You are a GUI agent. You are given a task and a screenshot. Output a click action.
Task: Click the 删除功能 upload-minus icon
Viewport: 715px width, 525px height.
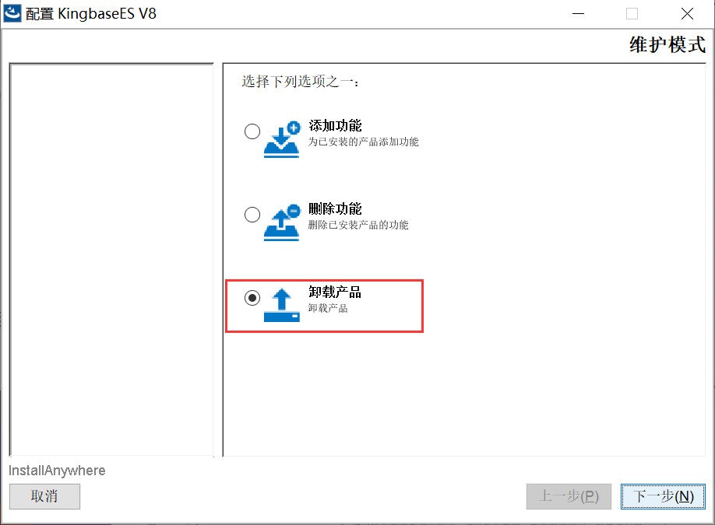coord(282,222)
